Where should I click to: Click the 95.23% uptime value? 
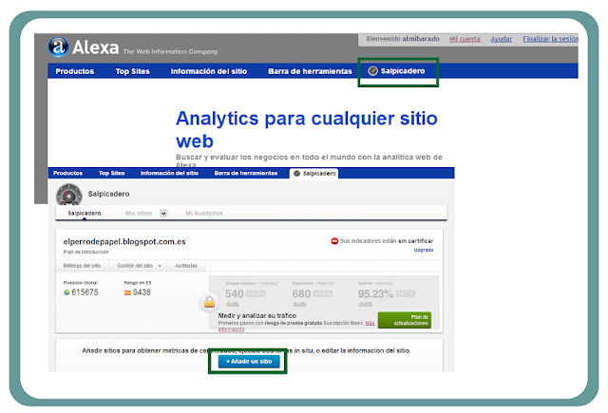[x=375, y=294]
